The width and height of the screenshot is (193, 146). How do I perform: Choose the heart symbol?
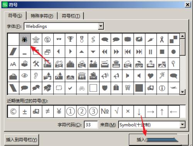(151, 76)
